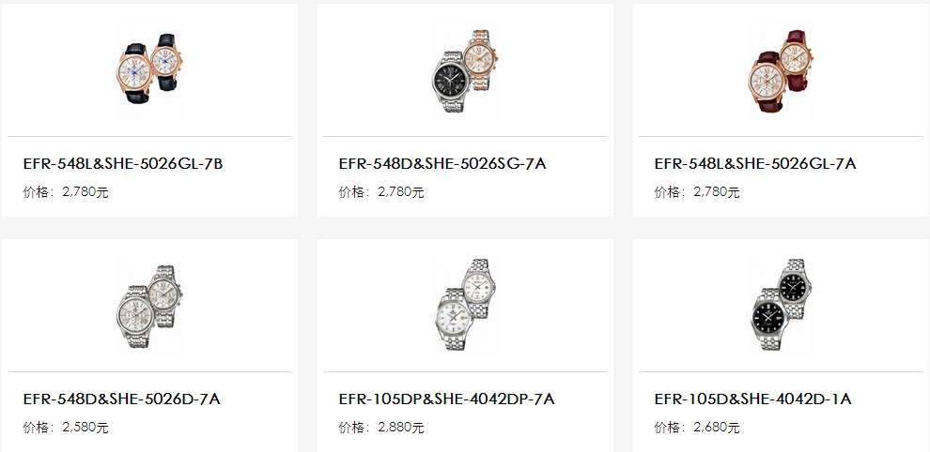Click the EFR-105DP&SHE-4042DP-7A product title

[x=446, y=399]
